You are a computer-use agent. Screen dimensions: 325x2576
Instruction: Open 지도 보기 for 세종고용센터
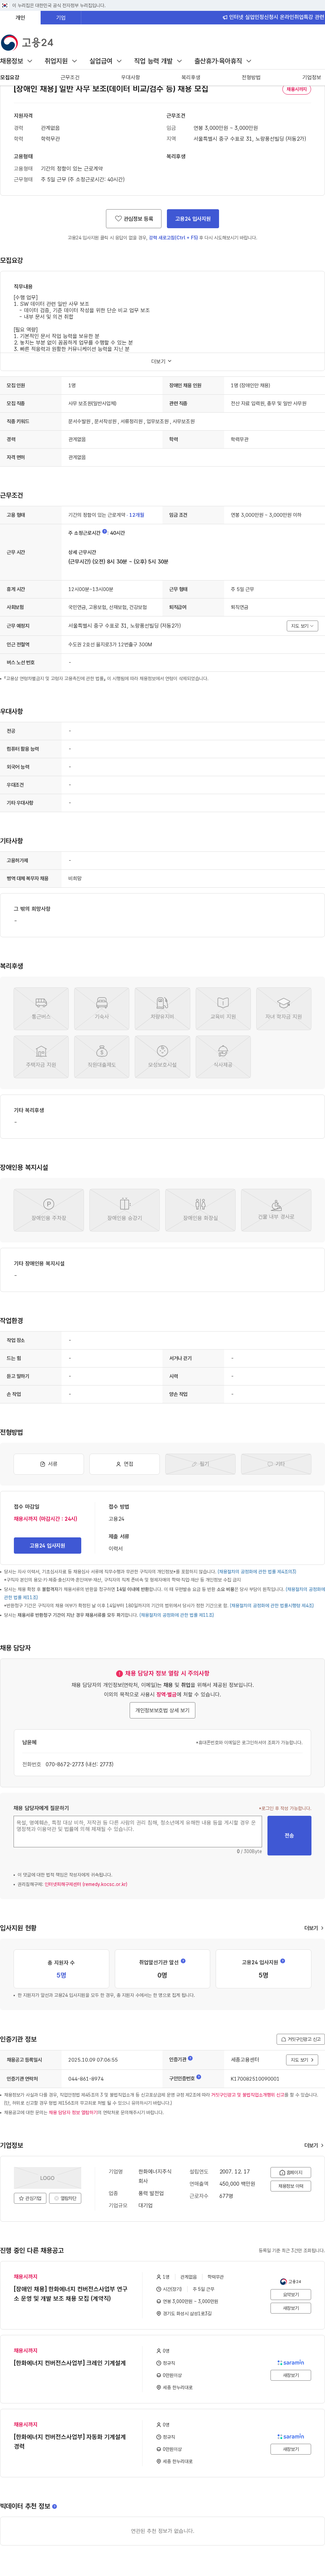pos(302,2060)
